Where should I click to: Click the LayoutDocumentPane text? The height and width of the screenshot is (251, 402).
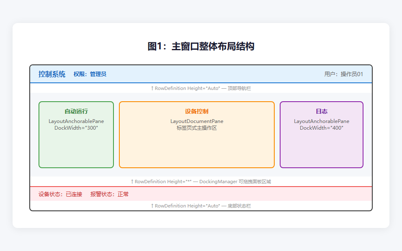pos(197,121)
